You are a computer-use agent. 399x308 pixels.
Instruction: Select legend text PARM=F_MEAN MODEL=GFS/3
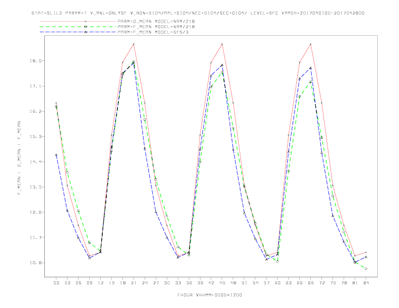(153, 32)
